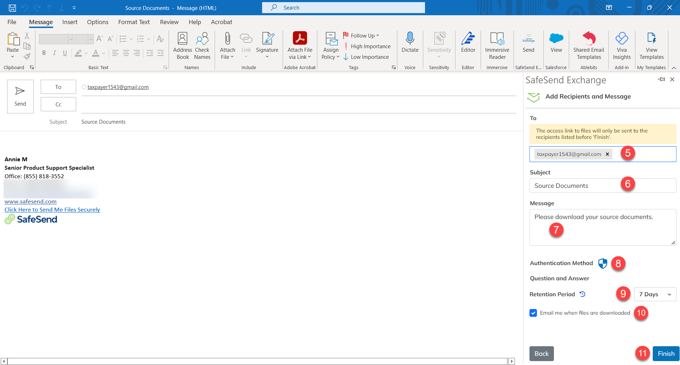Viewport: 680px width, 365px height.
Task: Uncheck Email me when files are downloaded
Action: pyautogui.click(x=533, y=313)
